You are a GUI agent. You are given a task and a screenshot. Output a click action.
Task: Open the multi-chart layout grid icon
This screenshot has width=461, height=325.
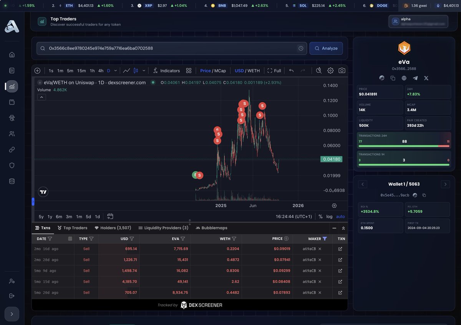click(x=188, y=71)
